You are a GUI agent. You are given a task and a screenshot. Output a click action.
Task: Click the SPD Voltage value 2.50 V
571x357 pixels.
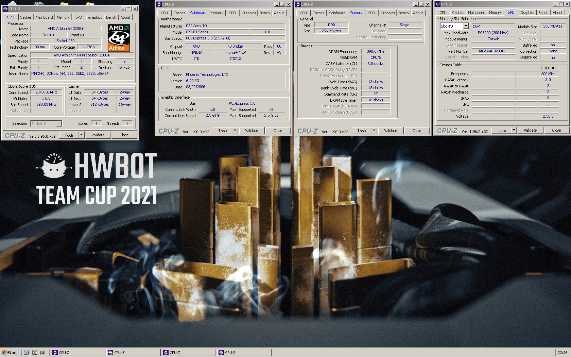(x=548, y=116)
